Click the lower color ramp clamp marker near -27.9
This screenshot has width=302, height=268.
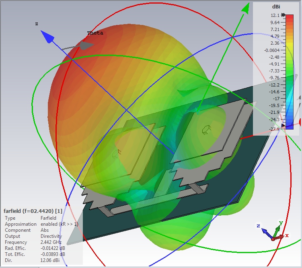(284, 126)
